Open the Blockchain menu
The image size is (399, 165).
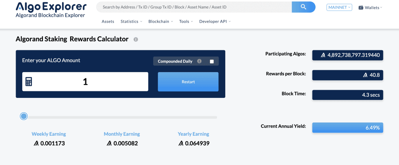click(161, 21)
